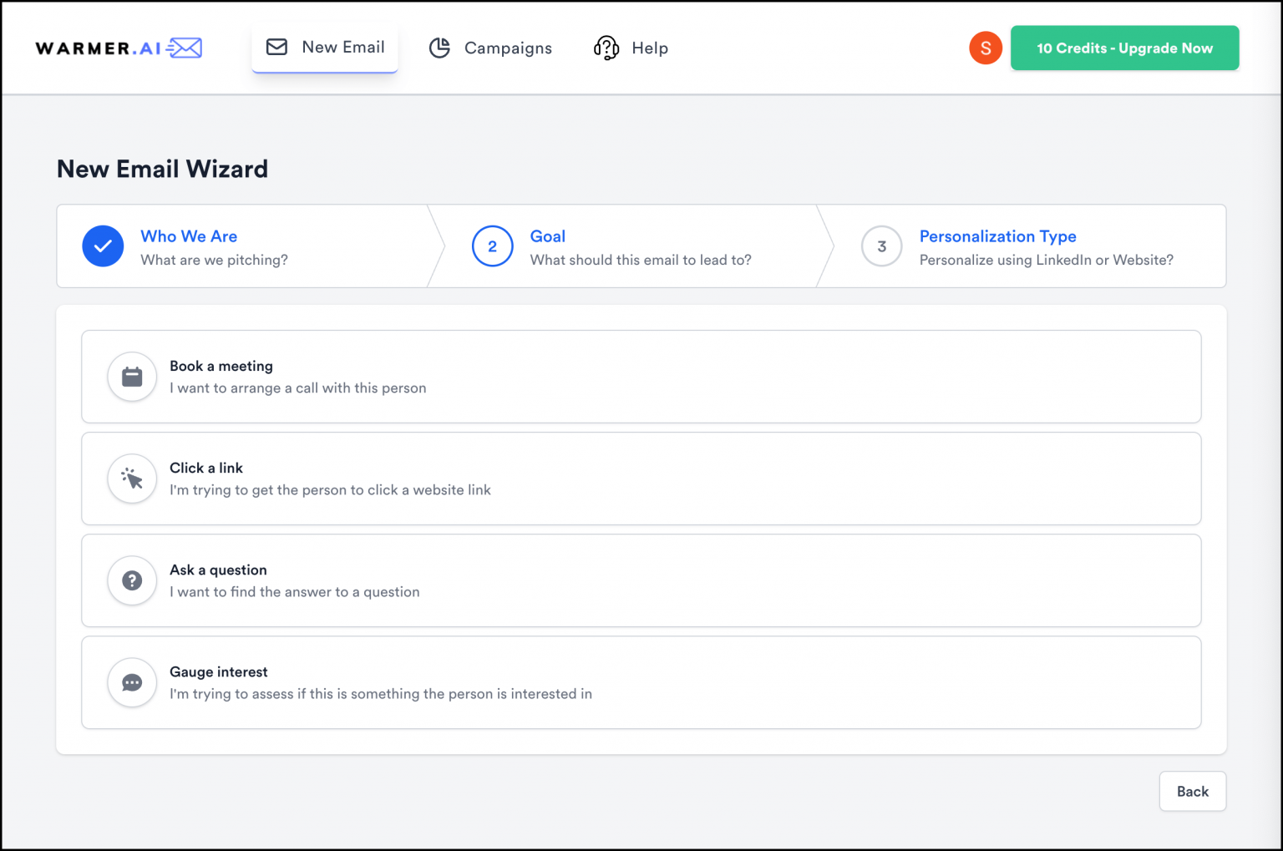Click the Goal step 2 circle

[x=492, y=246]
